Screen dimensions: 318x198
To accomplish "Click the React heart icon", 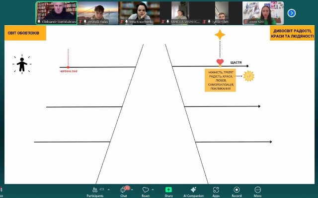I will click(145, 191).
